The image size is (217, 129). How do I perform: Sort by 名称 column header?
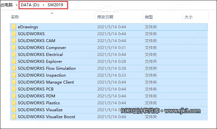point(15,17)
